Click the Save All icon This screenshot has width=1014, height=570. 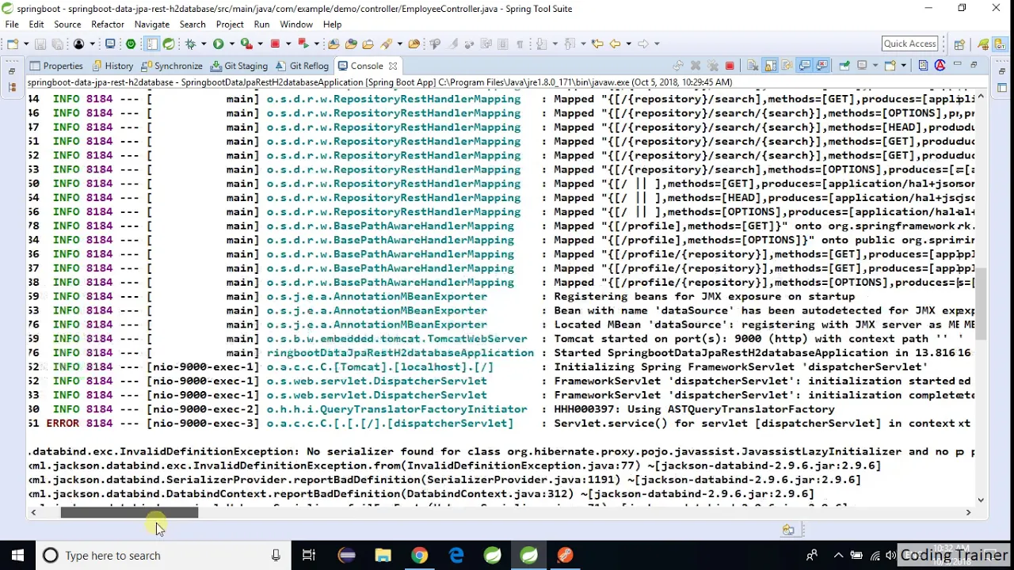pyautogui.click(x=57, y=44)
